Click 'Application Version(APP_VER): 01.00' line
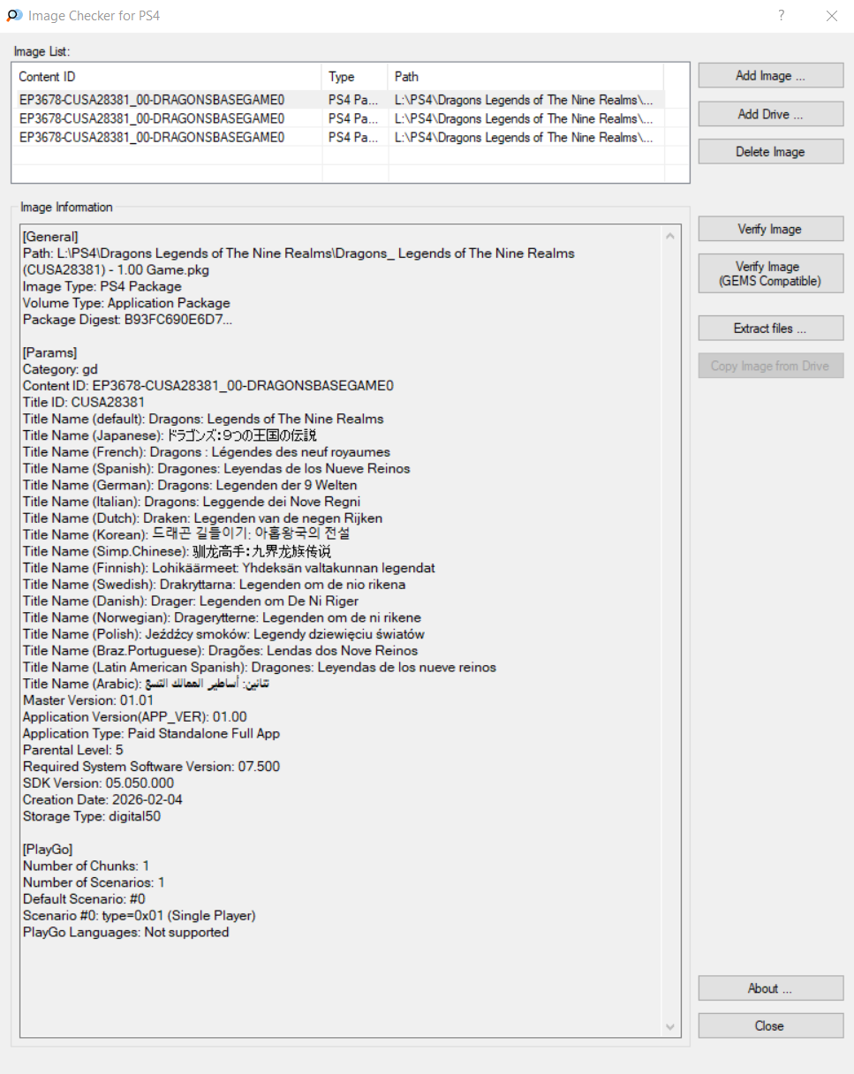This screenshot has width=854, height=1074. [x=134, y=717]
